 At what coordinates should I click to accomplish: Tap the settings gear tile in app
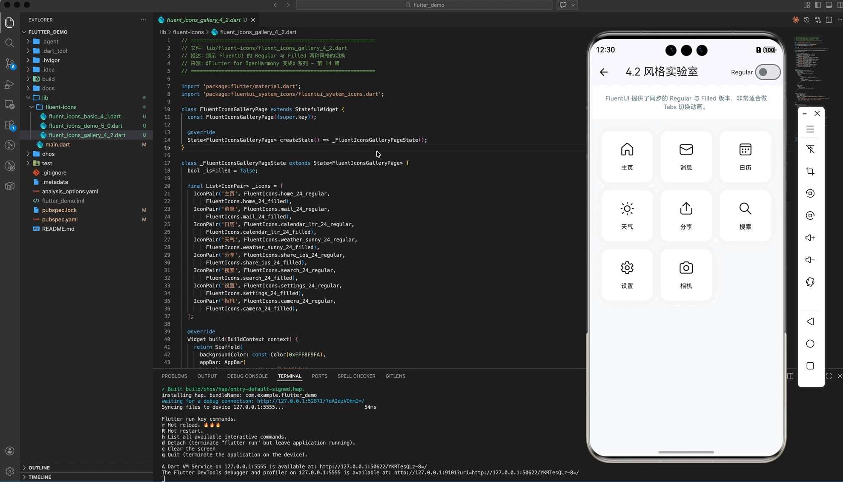[627, 275]
